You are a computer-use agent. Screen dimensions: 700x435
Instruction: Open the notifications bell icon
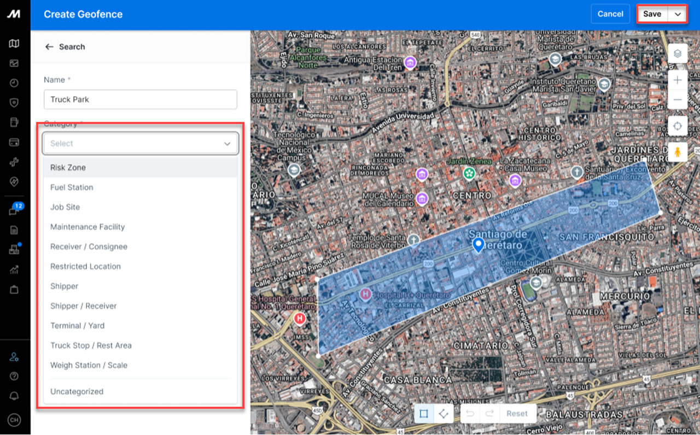tap(14, 396)
